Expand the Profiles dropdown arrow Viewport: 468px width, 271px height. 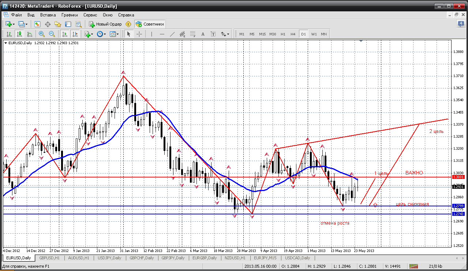tap(26, 24)
